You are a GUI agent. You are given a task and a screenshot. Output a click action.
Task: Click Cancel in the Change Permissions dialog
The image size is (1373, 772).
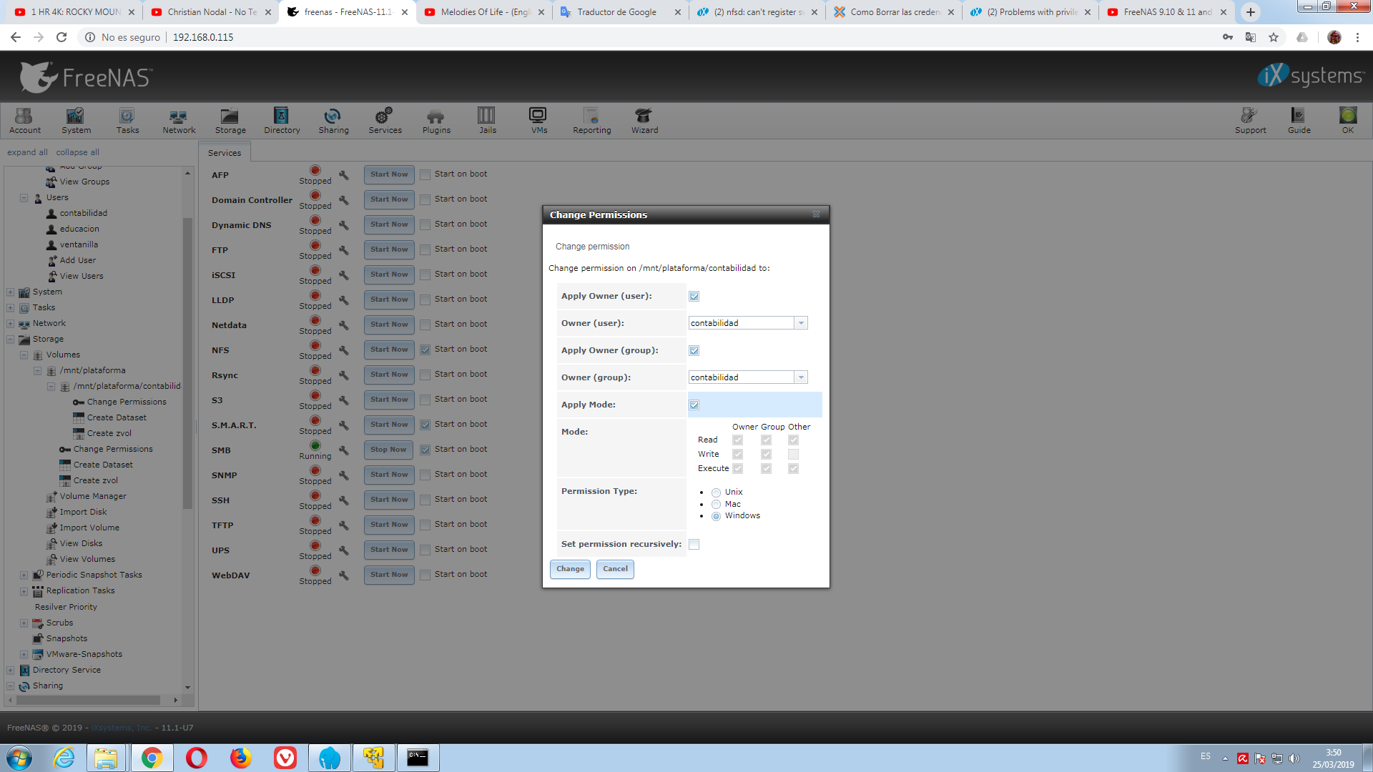(615, 569)
